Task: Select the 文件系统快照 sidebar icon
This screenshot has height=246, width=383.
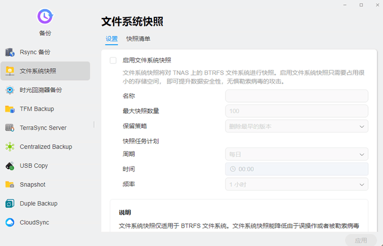Action: [10, 71]
